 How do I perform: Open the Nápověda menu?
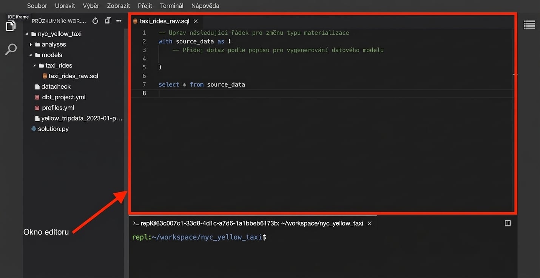point(205,6)
